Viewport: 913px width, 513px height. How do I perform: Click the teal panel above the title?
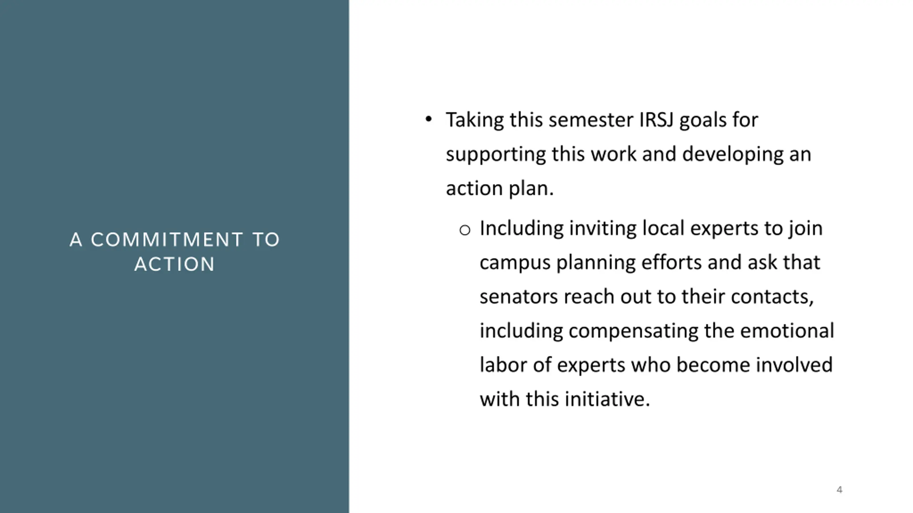(x=174, y=107)
